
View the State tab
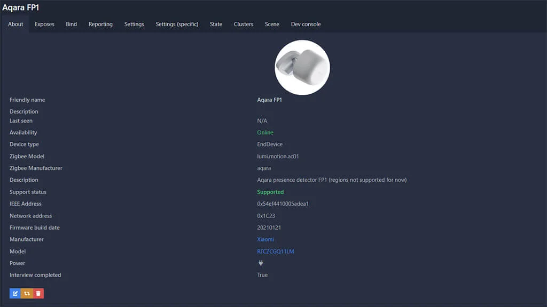click(x=216, y=24)
